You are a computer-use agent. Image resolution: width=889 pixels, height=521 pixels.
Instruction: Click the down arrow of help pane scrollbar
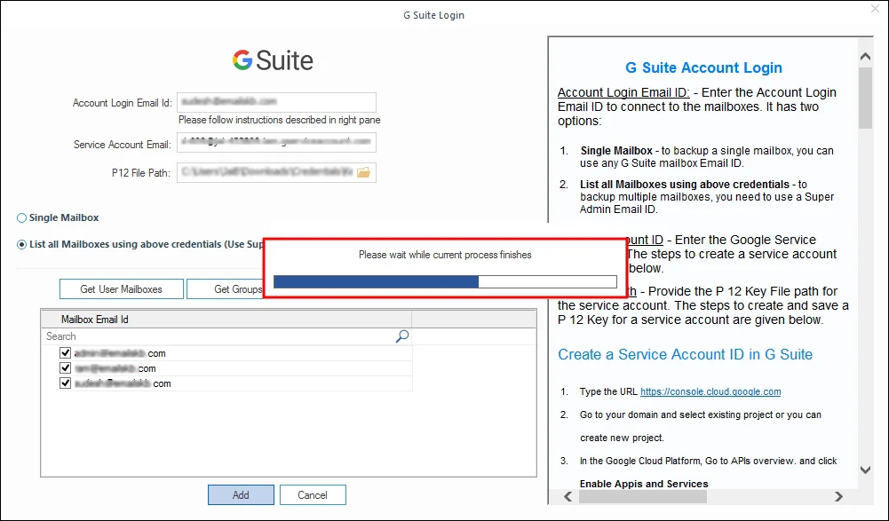tap(865, 470)
